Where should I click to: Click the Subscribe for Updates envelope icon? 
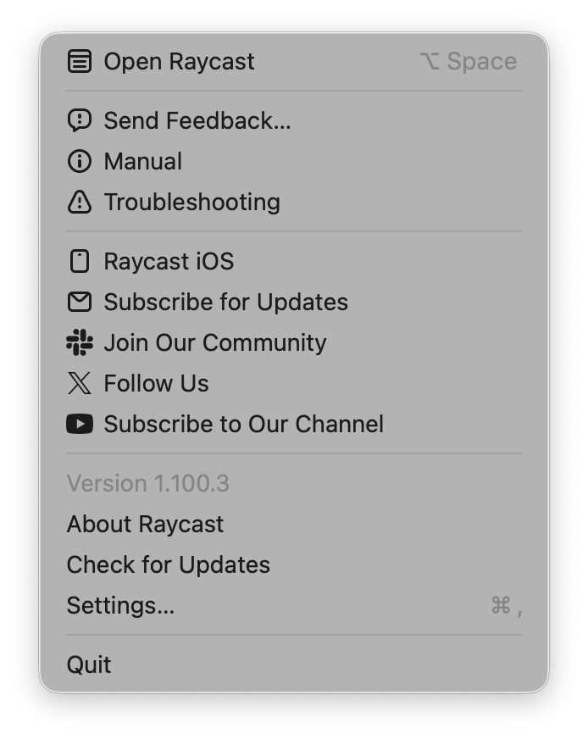[x=80, y=302]
